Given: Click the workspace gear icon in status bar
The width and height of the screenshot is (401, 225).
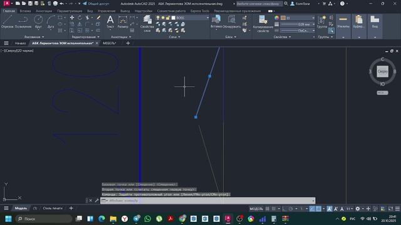Looking at the screenshot, I should coord(358,209).
